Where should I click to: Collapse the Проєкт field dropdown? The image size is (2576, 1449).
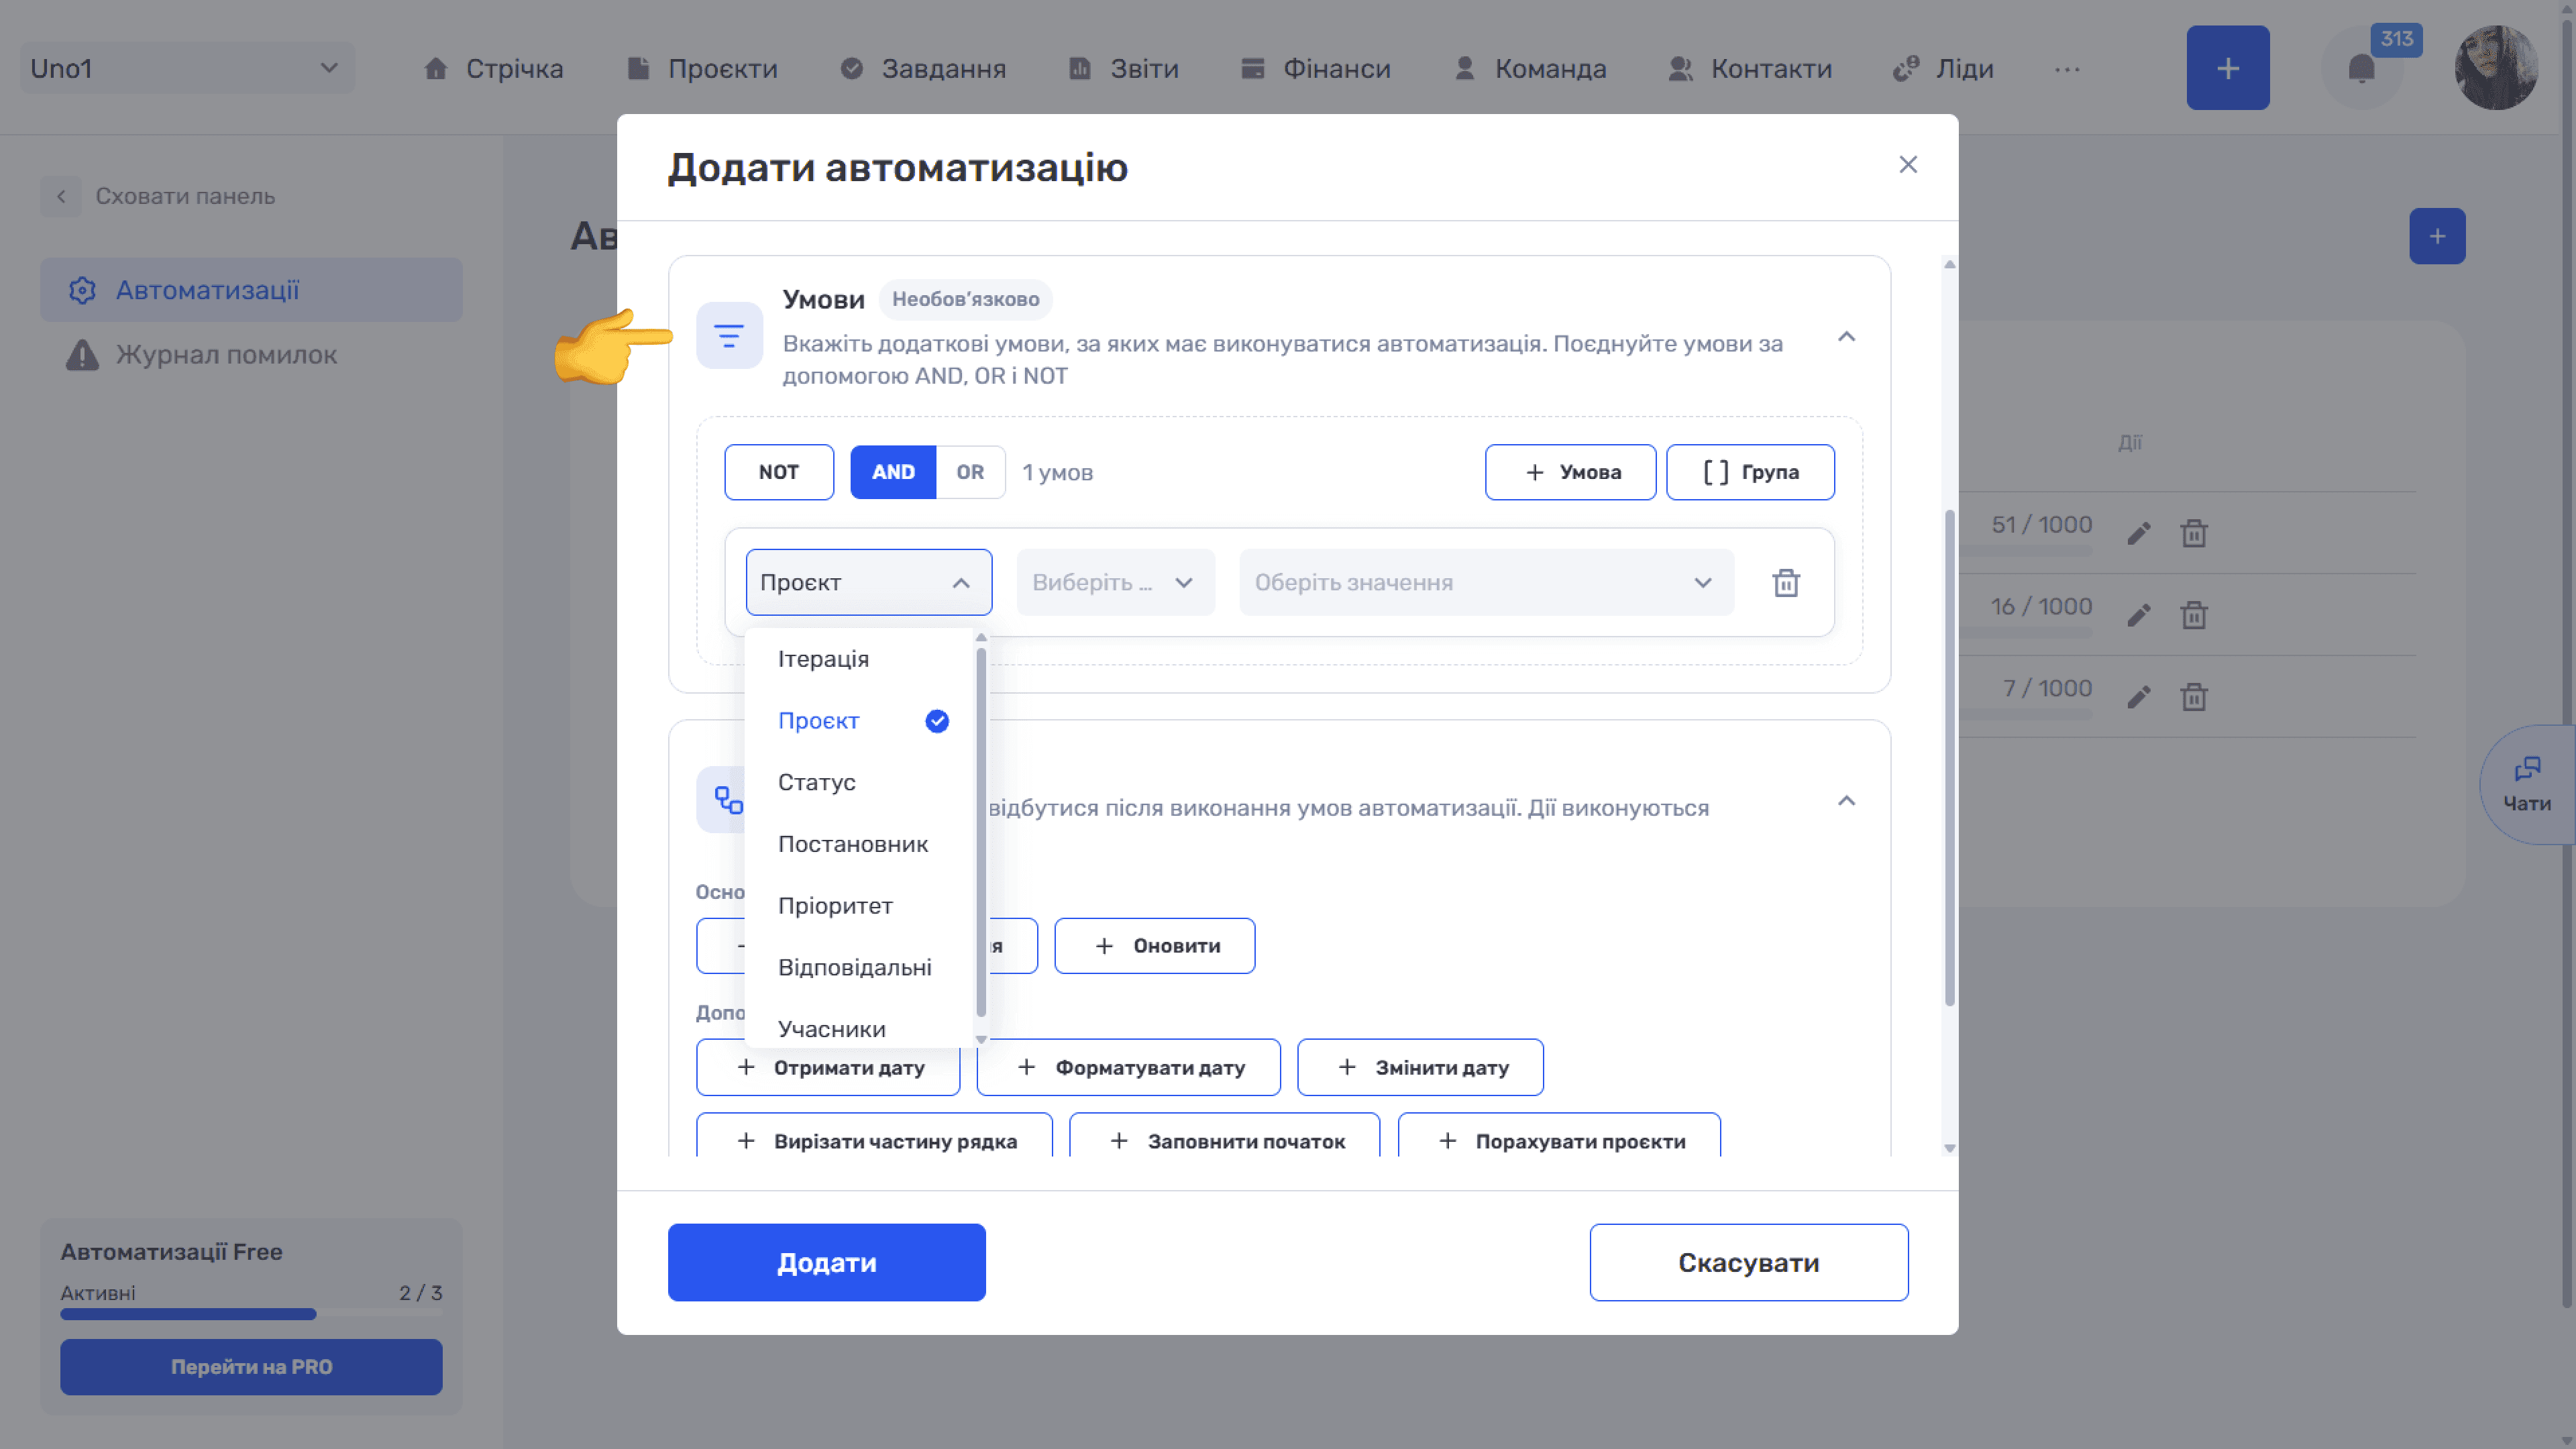tap(868, 582)
